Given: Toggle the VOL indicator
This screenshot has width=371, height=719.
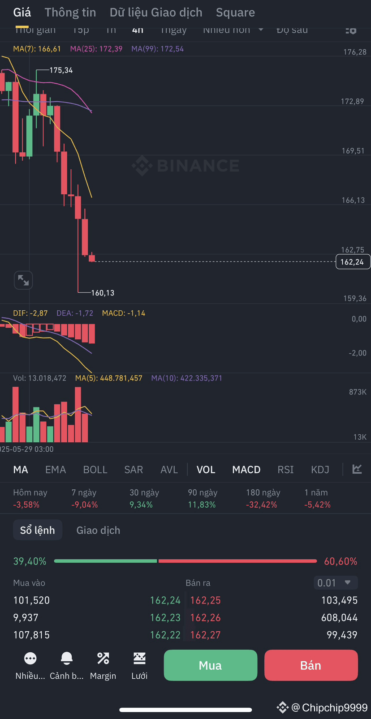Looking at the screenshot, I should point(206,470).
